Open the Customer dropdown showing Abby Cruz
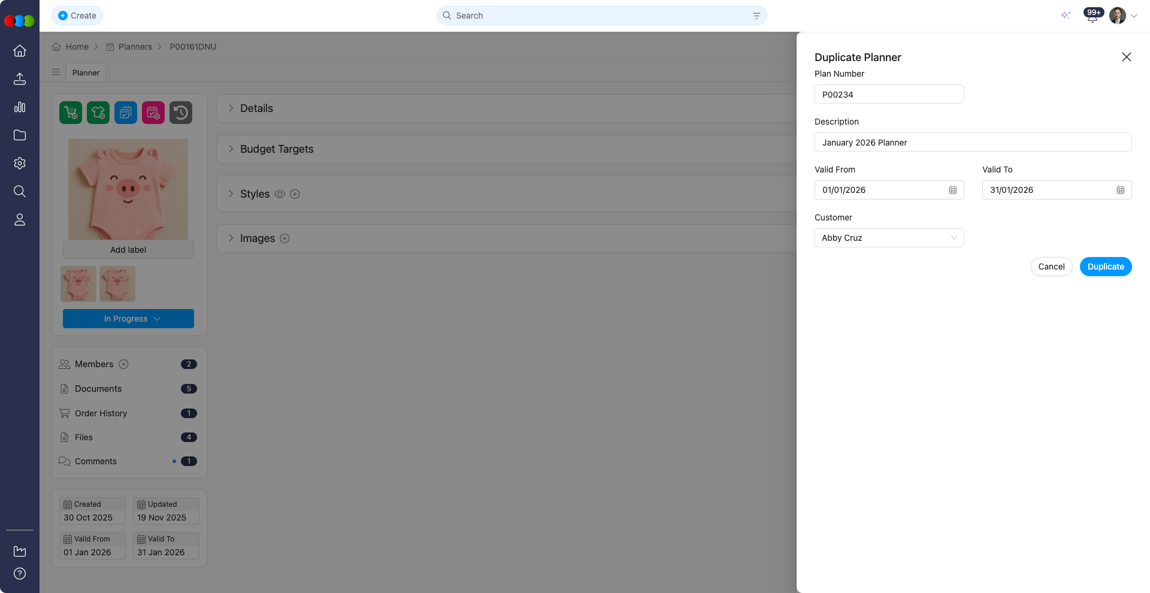 click(x=888, y=238)
